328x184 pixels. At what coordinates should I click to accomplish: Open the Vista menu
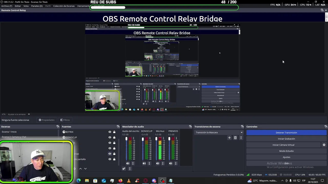[x=26, y=6]
